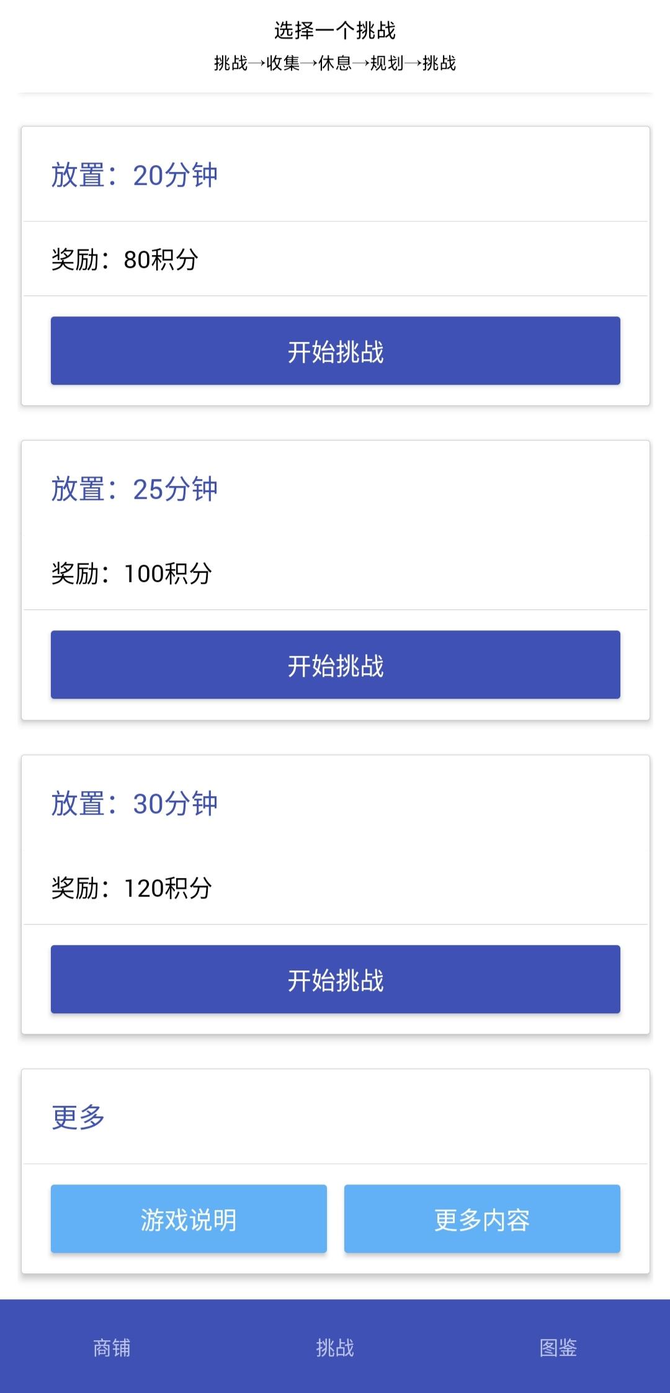Tap 收集 in the flow subtitle

point(283,63)
